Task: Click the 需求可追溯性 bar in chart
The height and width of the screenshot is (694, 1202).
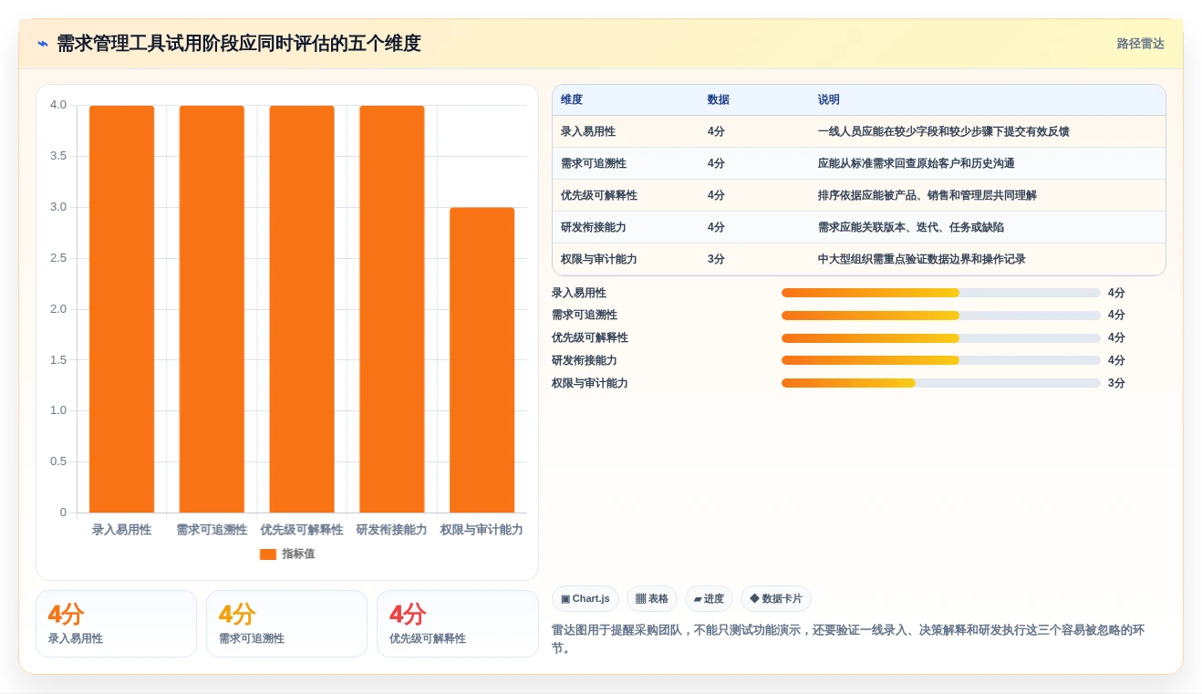Action: click(x=212, y=309)
